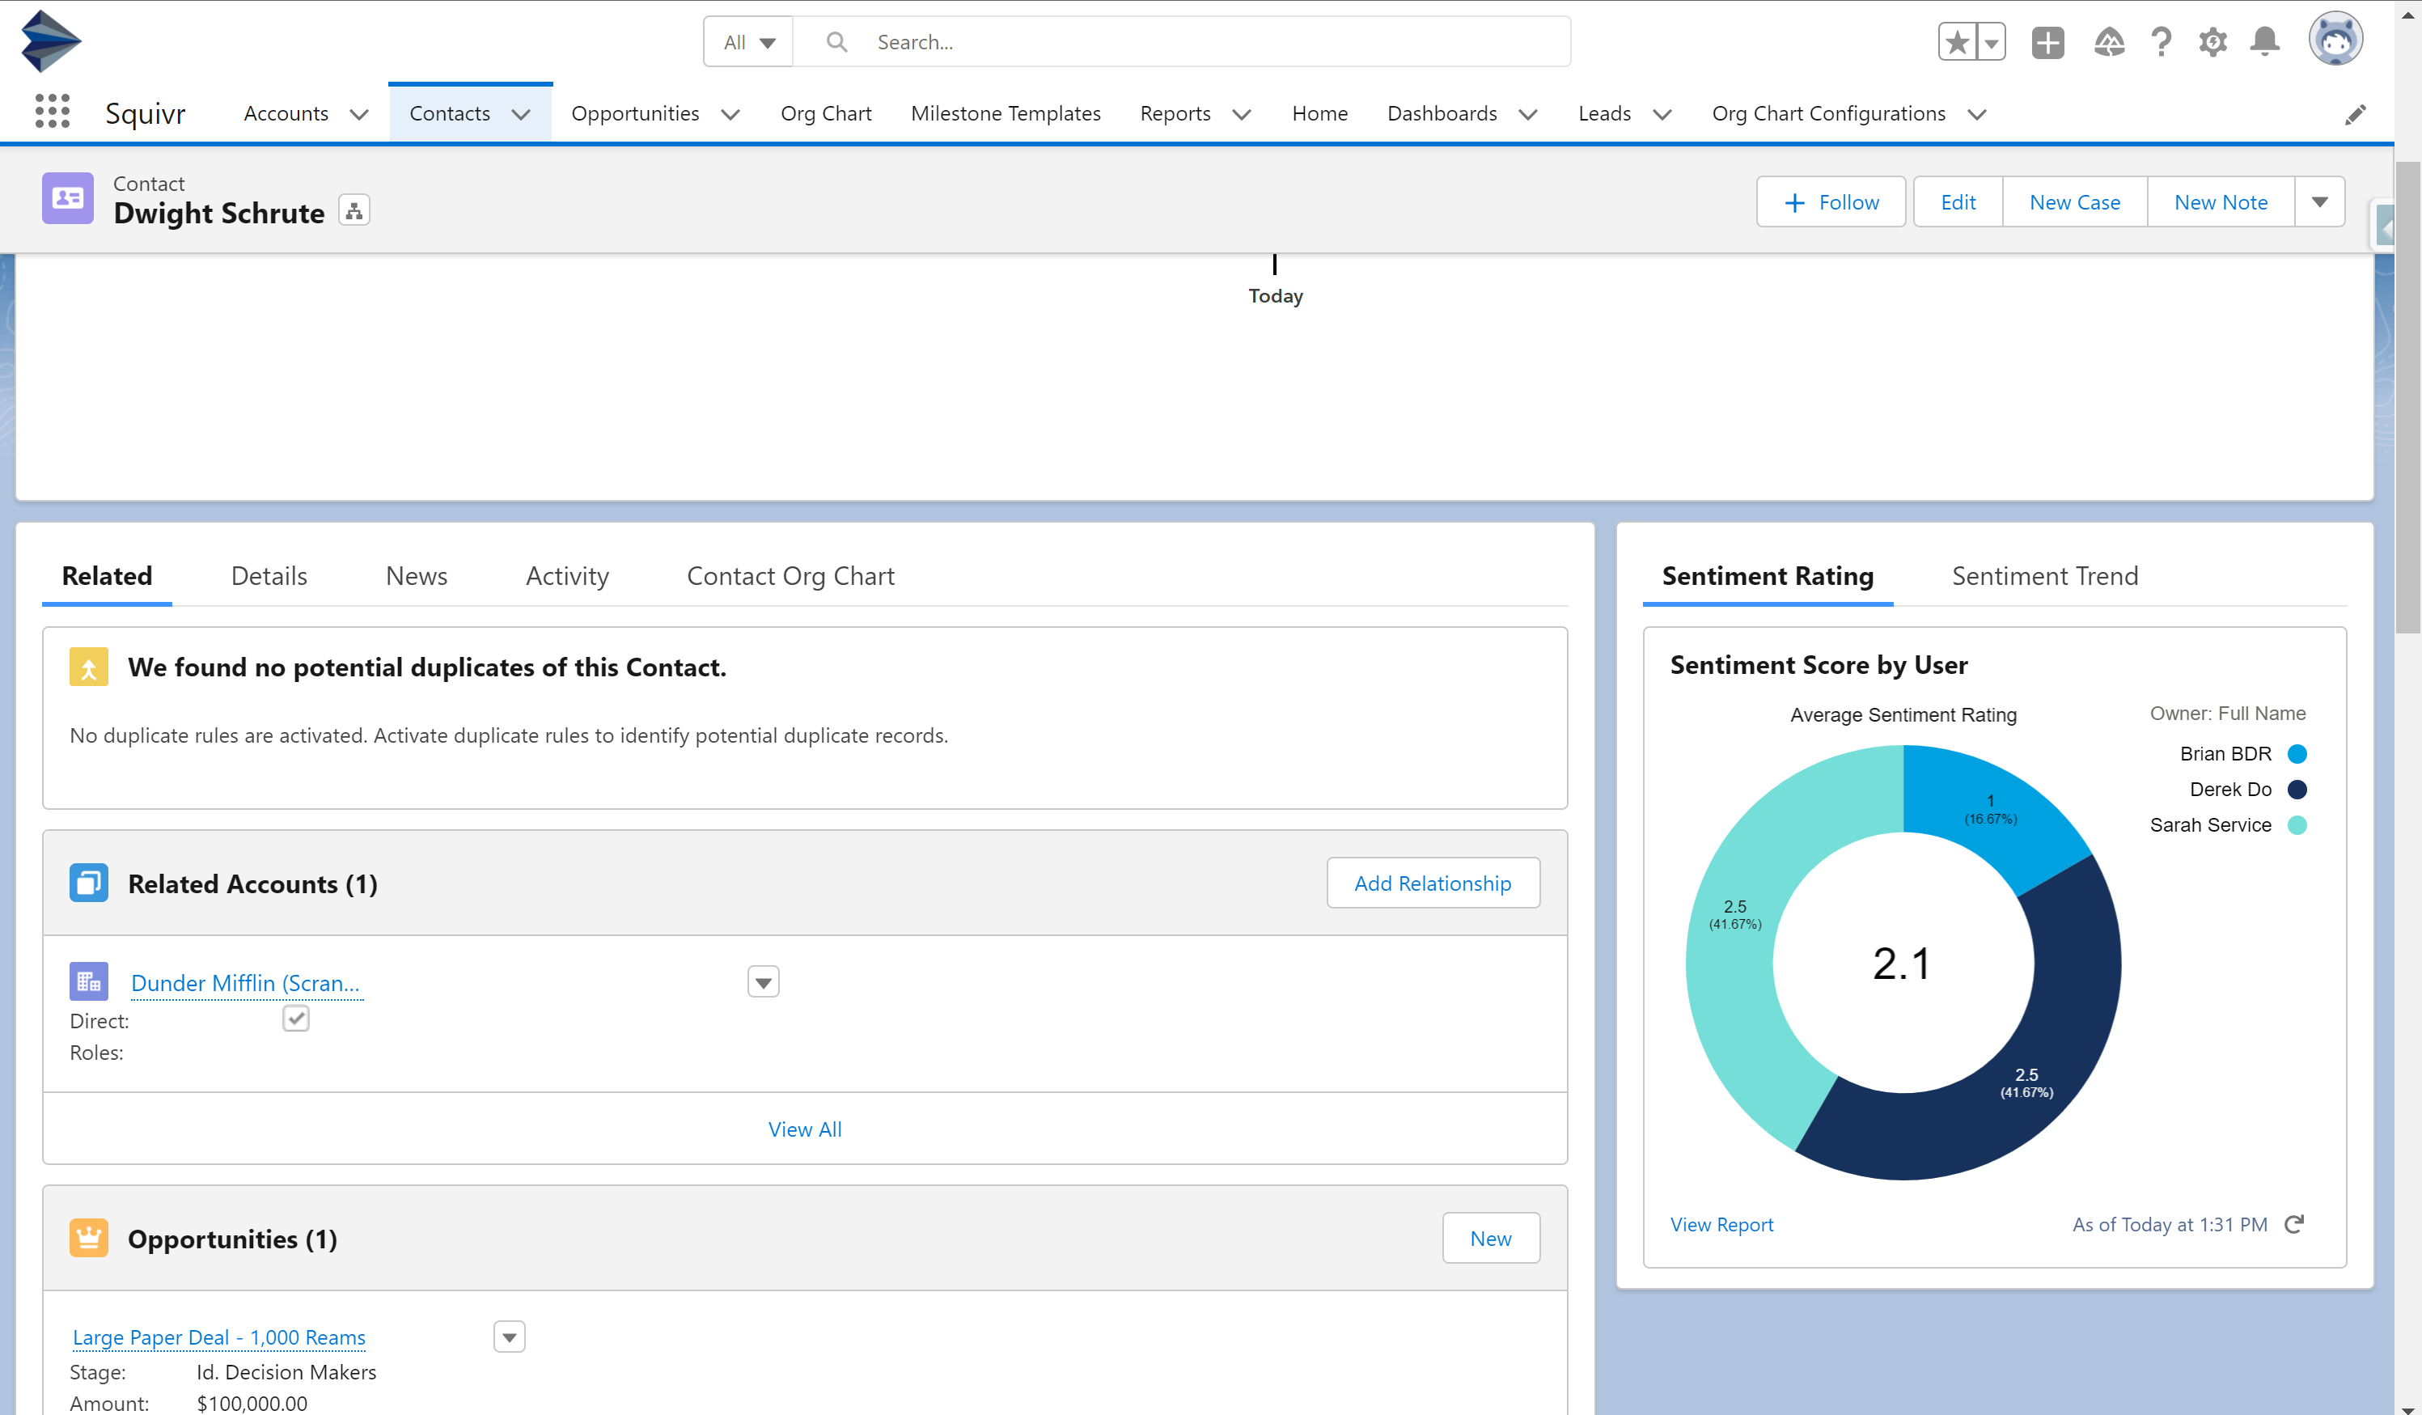Toggle the Direct checkbox

point(296,1019)
